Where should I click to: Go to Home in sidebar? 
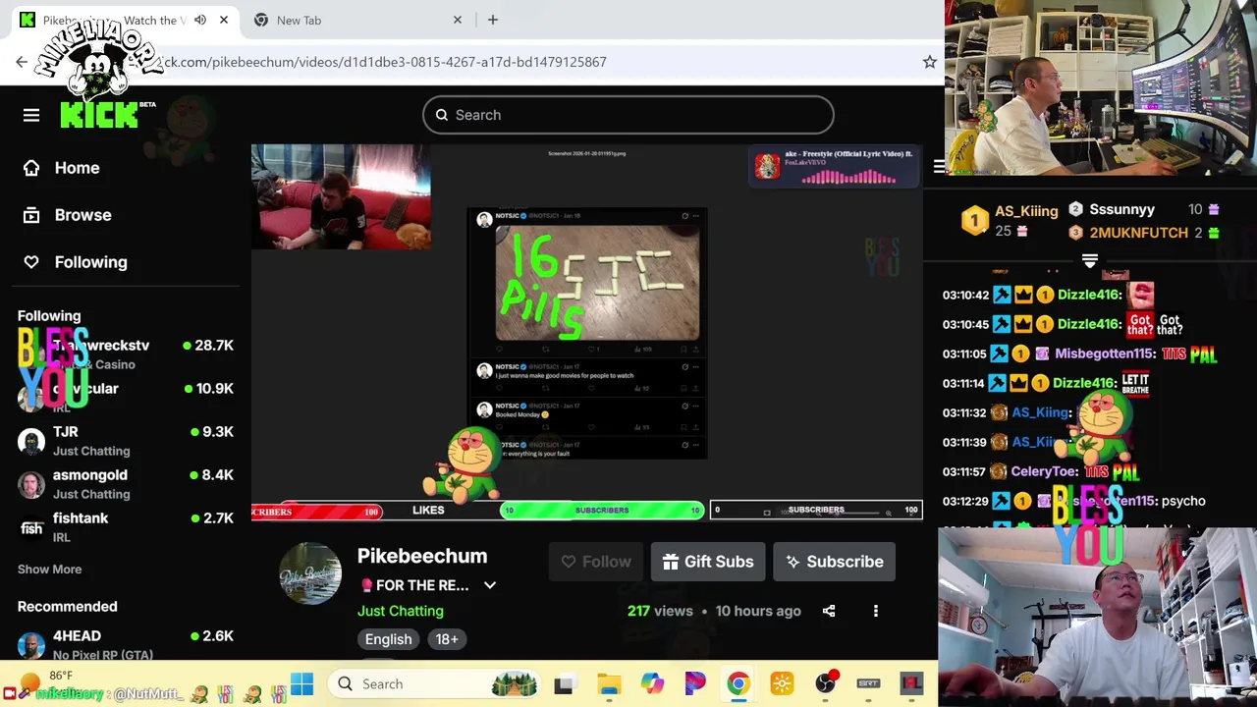pos(77,168)
